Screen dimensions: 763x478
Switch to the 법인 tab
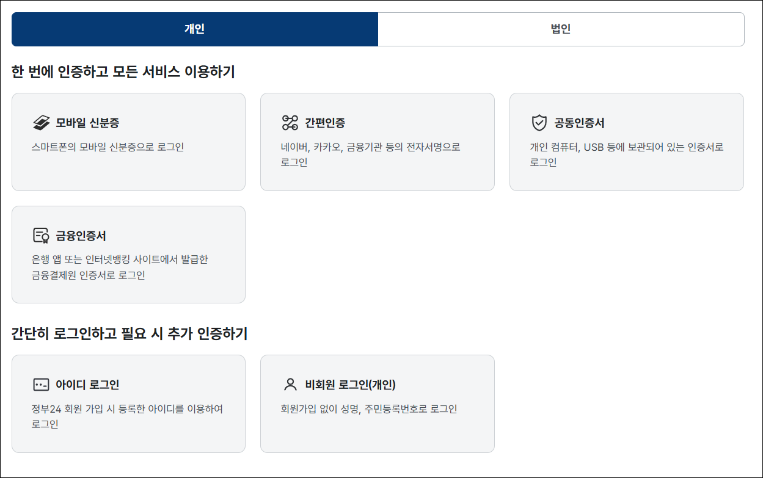[x=561, y=29]
